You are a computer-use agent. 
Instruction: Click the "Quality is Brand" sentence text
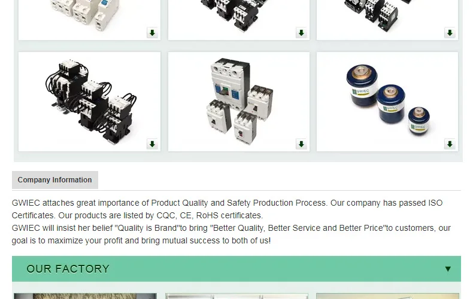(231, 234)
